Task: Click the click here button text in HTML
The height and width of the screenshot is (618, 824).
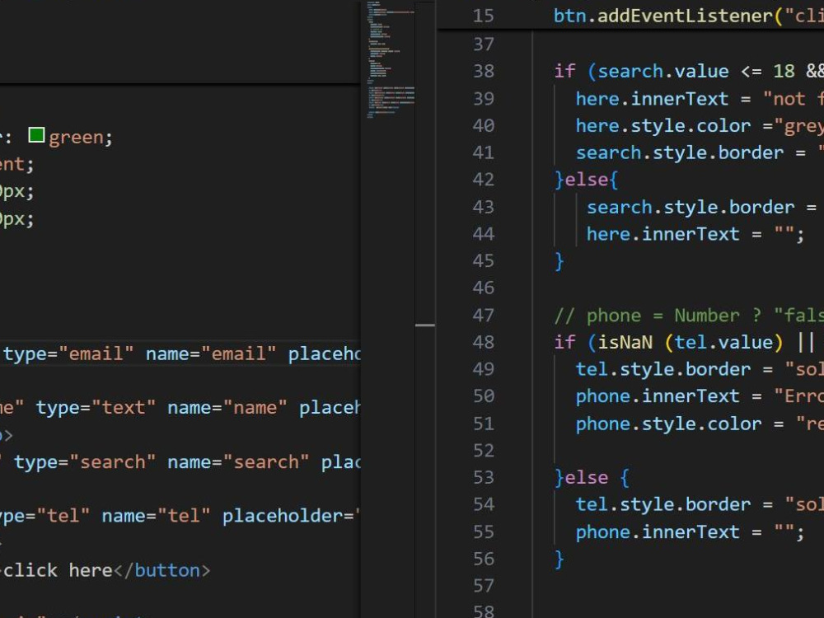Action: (58, 570)
